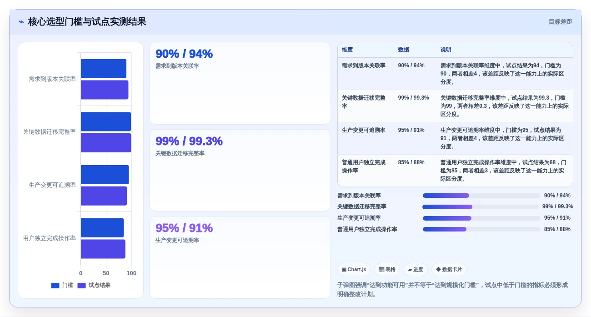Screen dimensions: 591x317
Task: Click the 表格 tag chip
Action: tap(387, 269)
